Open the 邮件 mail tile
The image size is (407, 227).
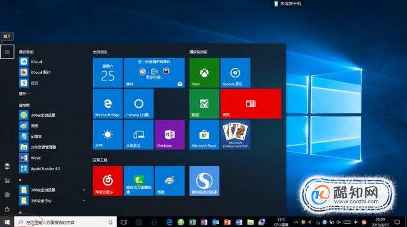click(x=155, y=73)
